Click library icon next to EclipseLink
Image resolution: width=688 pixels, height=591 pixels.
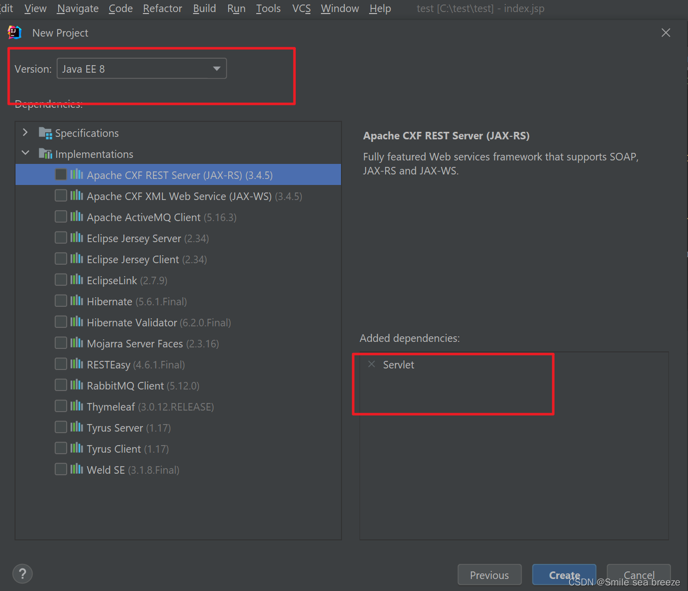tap(77, 280)
